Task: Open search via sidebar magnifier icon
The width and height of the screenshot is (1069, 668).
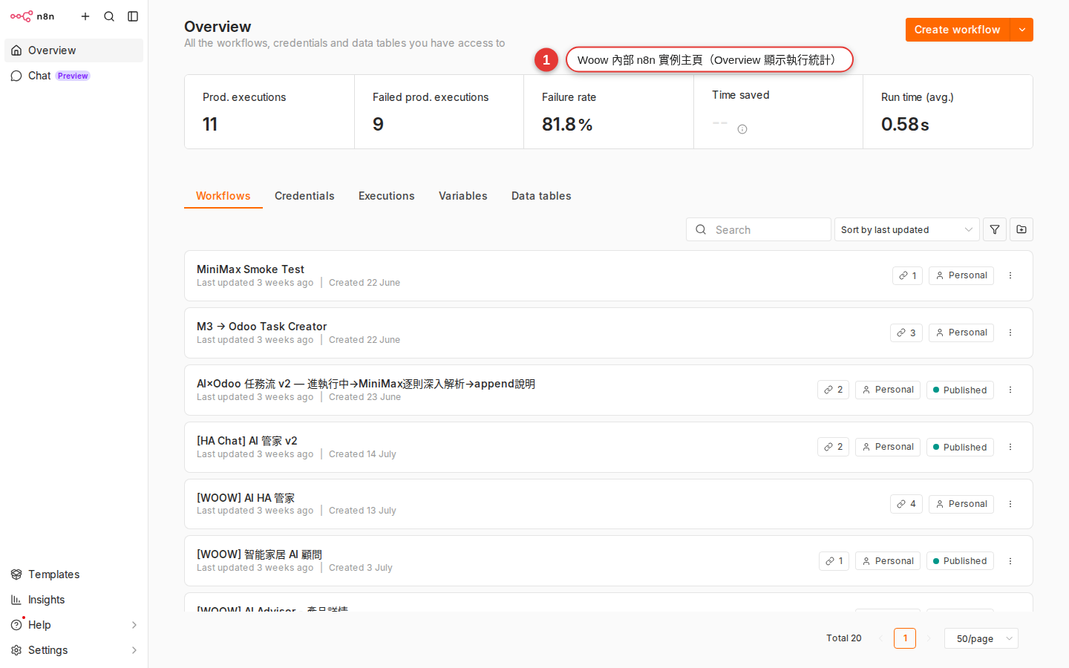Action: click(x=109, y=16)
